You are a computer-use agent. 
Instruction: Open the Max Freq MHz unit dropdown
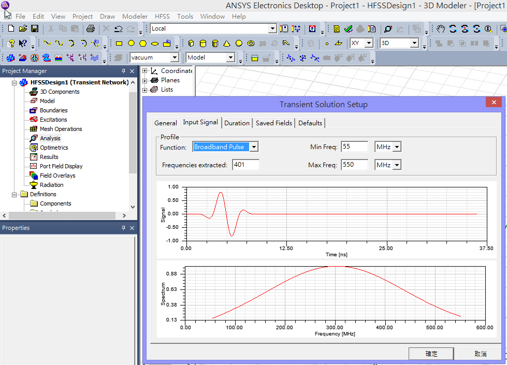397,165
